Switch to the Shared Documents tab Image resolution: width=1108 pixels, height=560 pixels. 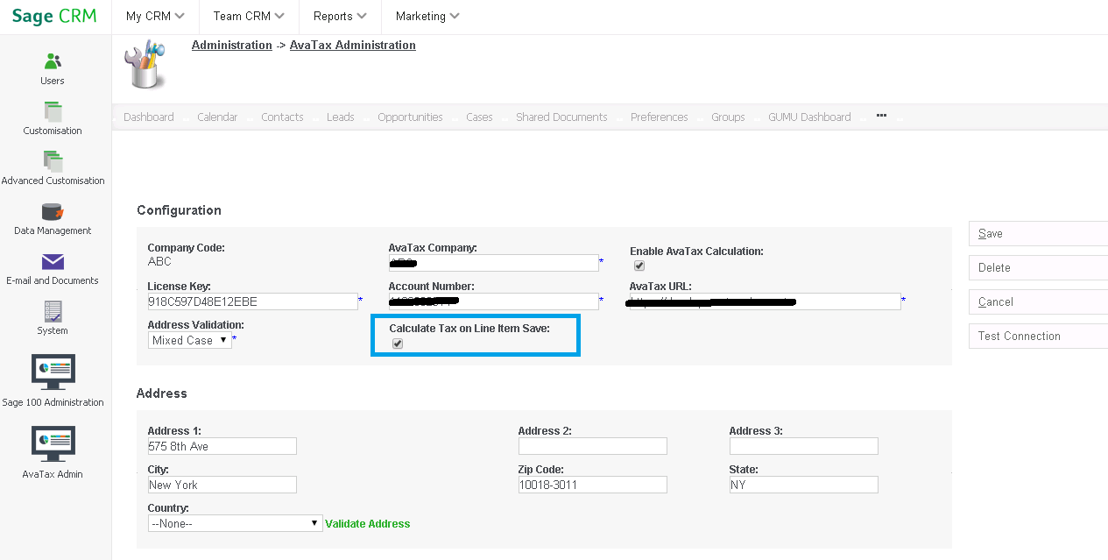(x=561, y=117)
